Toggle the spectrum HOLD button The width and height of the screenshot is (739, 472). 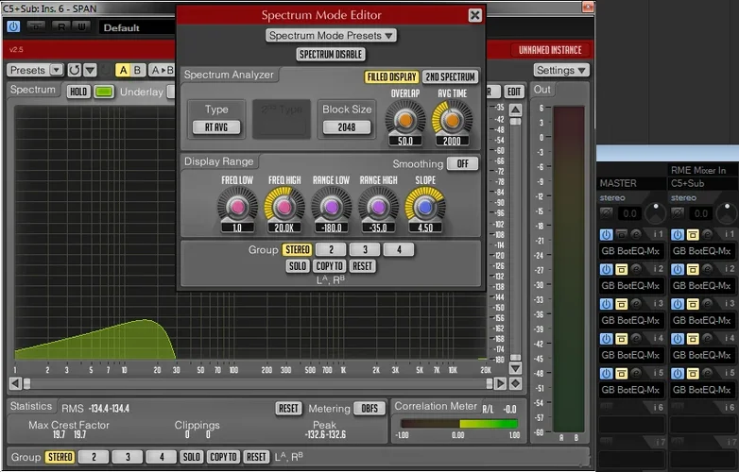tap(78, 92)
